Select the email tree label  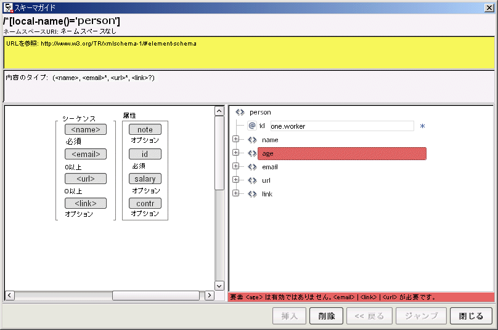pyautogui.click(x=269, y=167)
